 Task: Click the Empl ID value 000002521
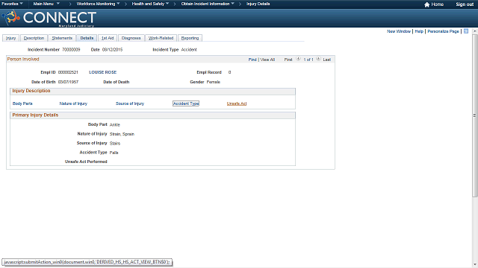68,72
